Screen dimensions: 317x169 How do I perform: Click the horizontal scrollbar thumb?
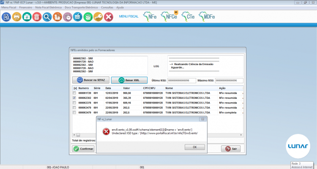[x=78, y=135]
